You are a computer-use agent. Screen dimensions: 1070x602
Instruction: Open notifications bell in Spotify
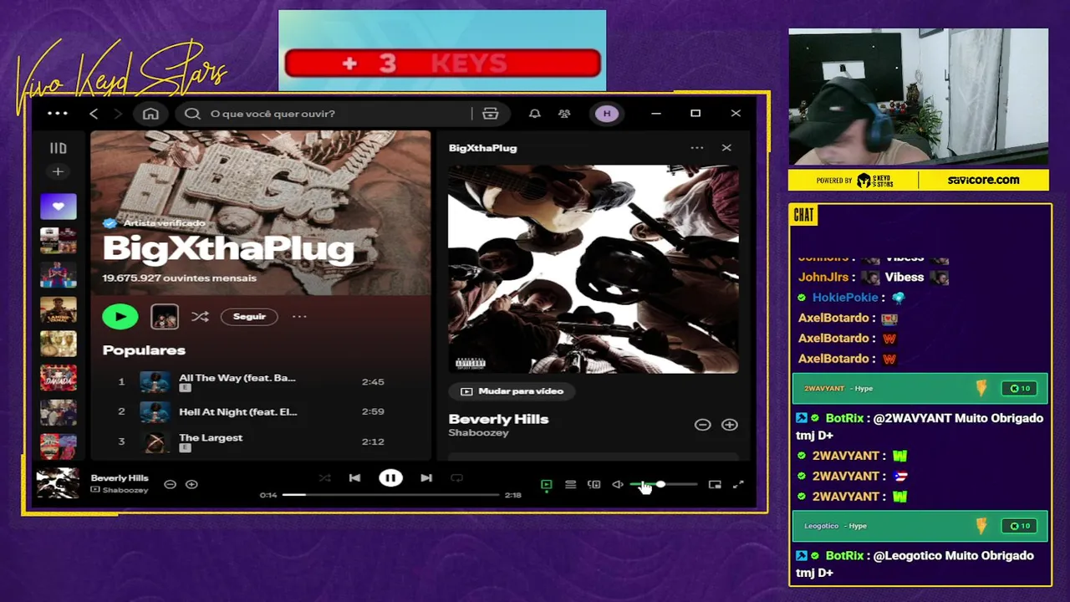click(534, 114)
